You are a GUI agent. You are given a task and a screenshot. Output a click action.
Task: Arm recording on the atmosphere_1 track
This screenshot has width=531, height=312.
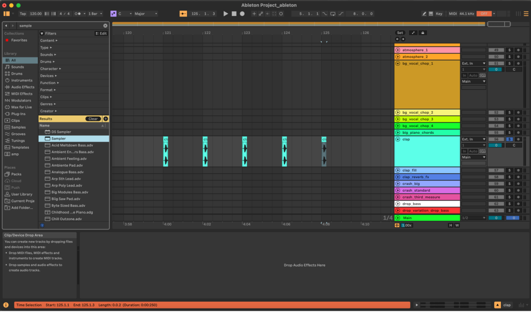[518, 50]
